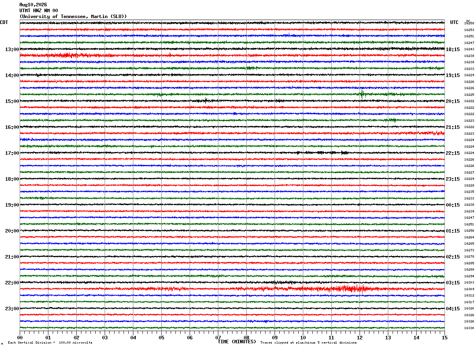The width and height of the screenshot is (476, 348).
Task: Click the '05' minute axis tick label
Action: coord(161,337)
